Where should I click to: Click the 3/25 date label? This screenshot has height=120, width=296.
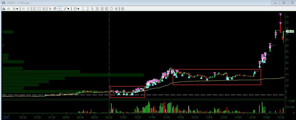(x=6, y=117)
